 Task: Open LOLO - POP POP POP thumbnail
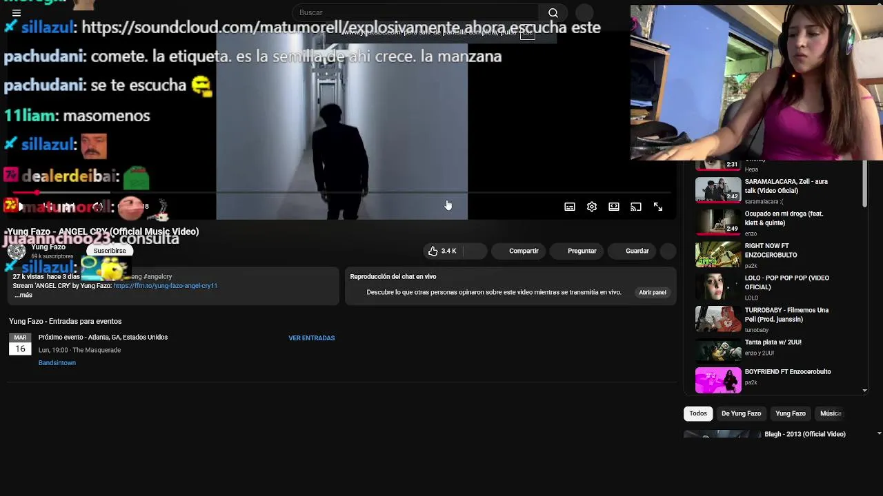tap(718, 287)
